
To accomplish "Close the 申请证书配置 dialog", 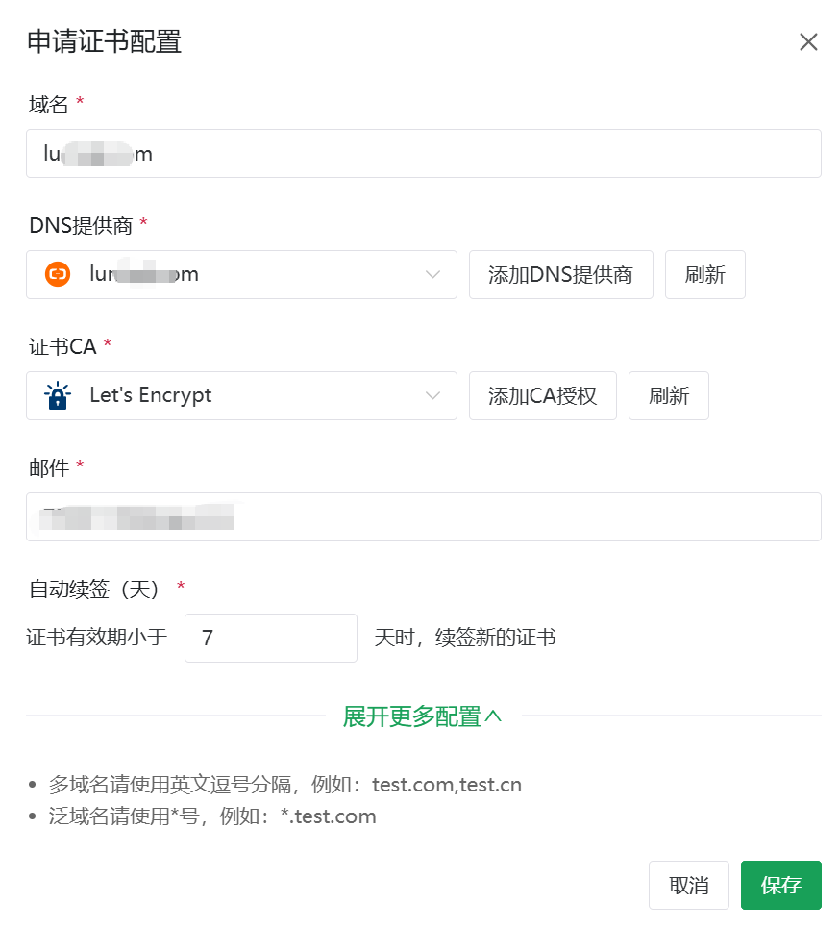I will (808, 42).
